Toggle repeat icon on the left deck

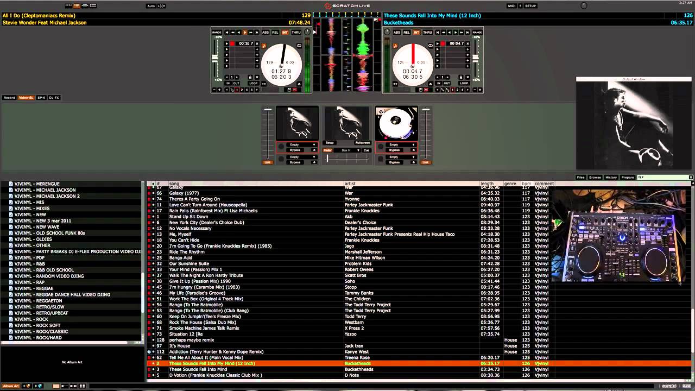(299, 46)
